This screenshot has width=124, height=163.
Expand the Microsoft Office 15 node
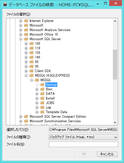click(21, 34)
